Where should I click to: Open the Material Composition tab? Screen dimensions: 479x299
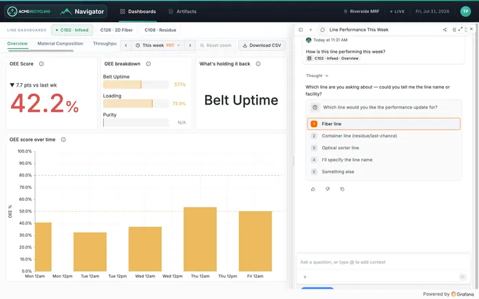pos(60,43)
